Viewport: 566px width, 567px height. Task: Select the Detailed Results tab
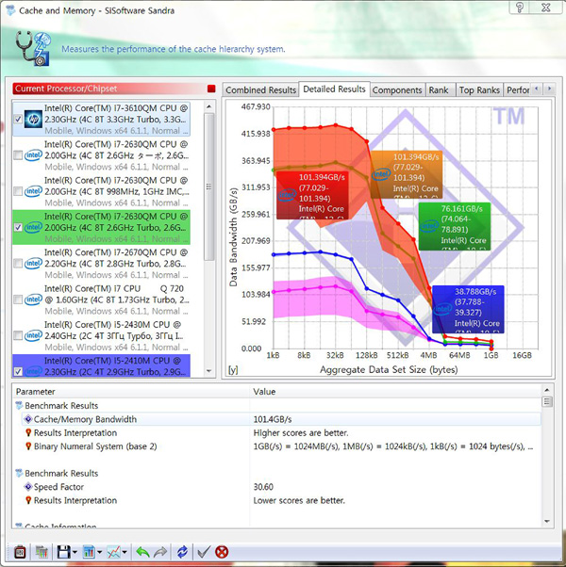[334, 89]
